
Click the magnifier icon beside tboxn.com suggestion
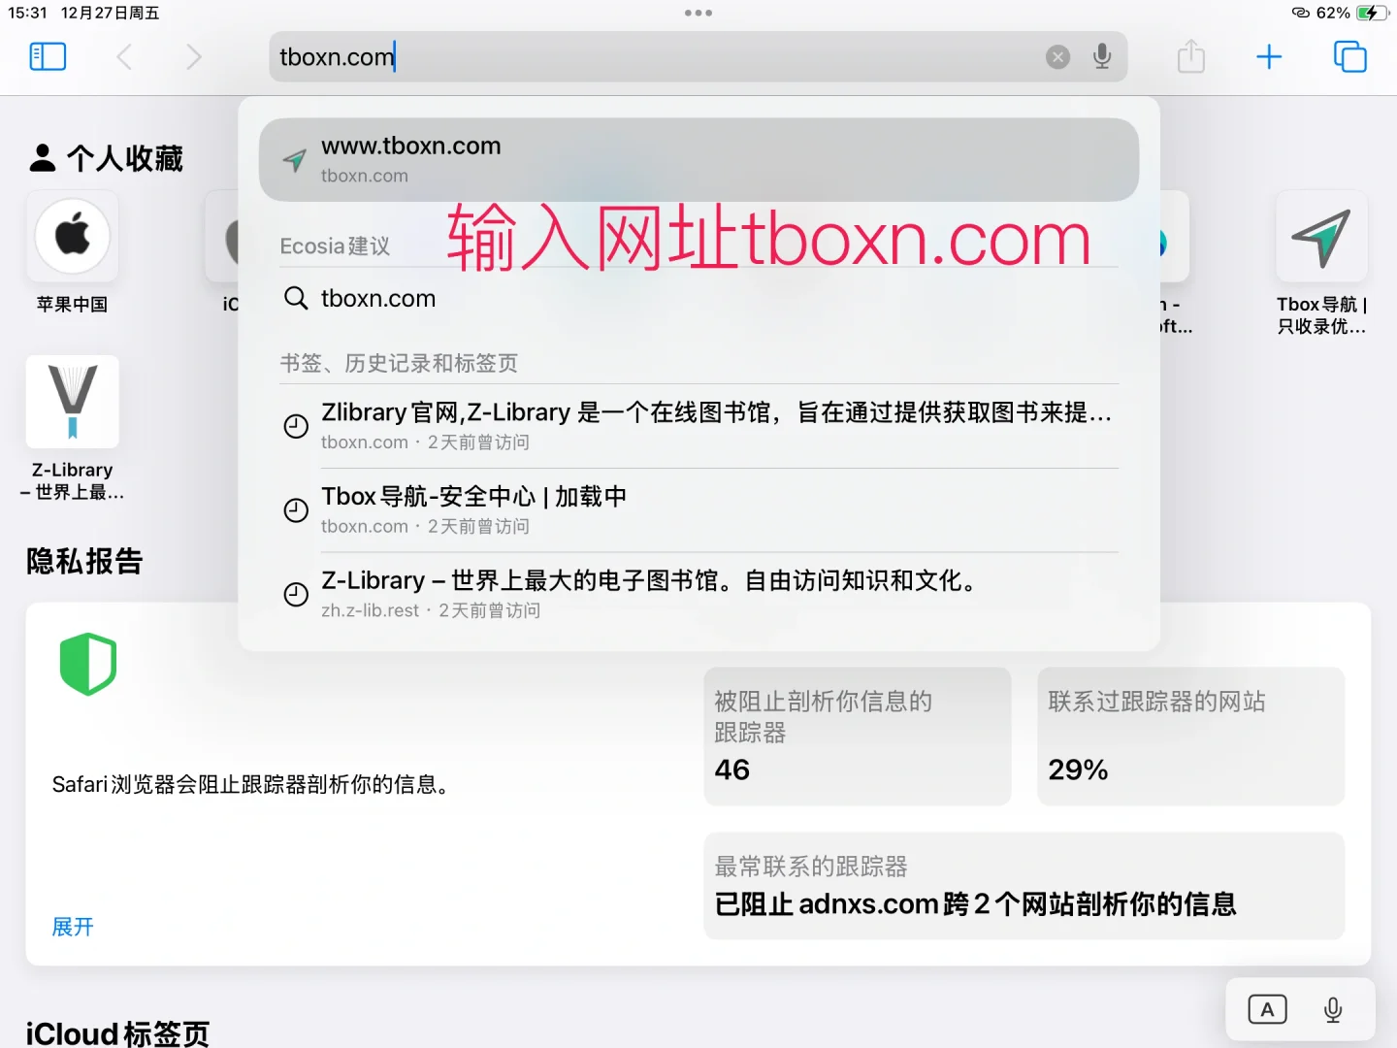295,298
